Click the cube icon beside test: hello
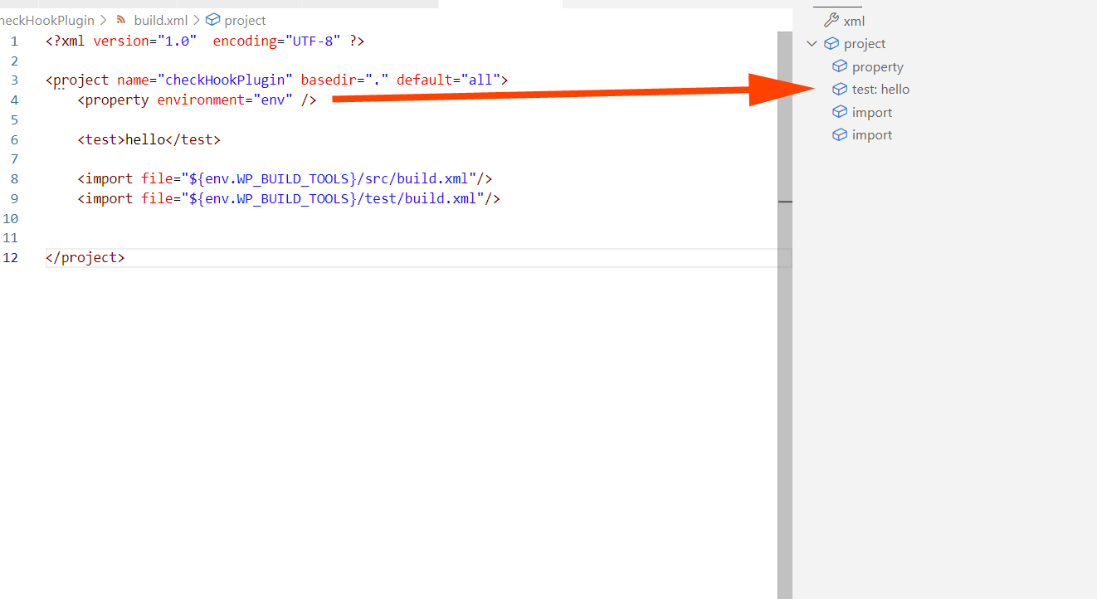Viewport: 1097px width, 599px height. coord(840,89)
